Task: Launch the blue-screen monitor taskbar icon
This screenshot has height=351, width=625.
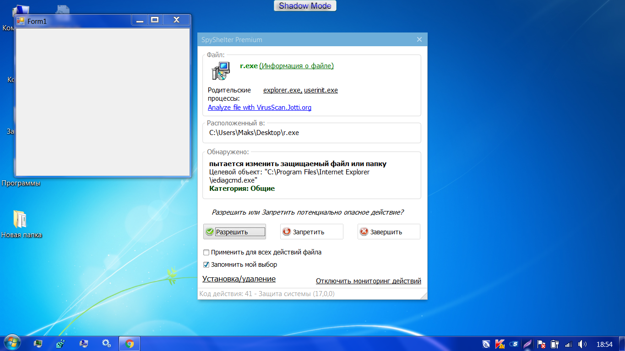Action: point(84,343)
